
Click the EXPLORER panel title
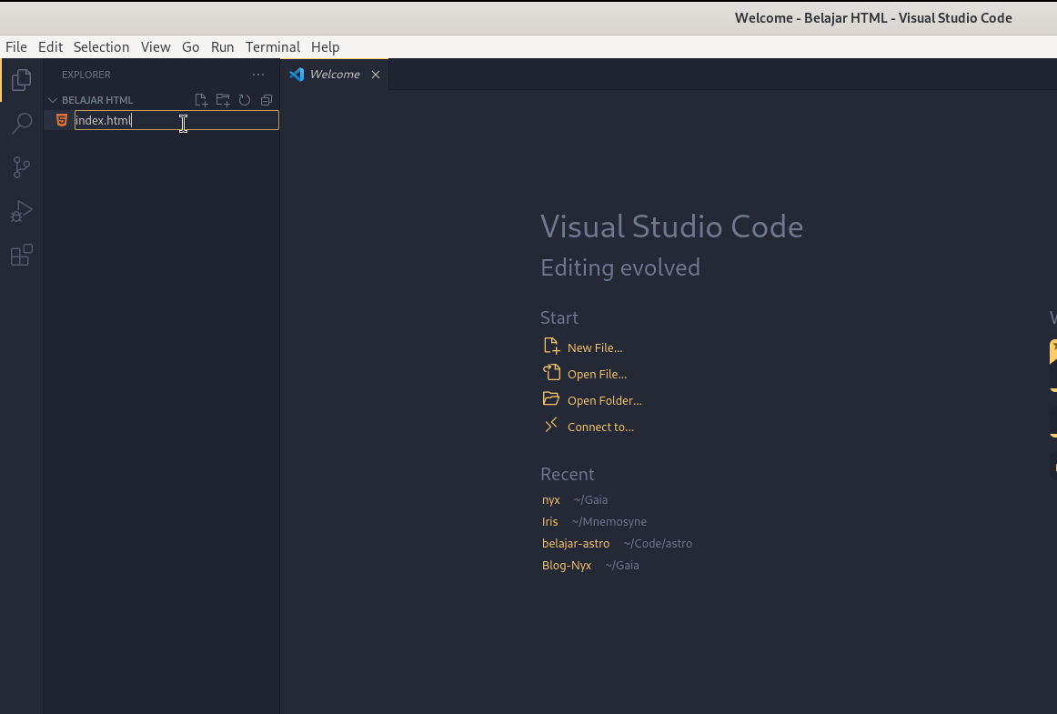86,75
